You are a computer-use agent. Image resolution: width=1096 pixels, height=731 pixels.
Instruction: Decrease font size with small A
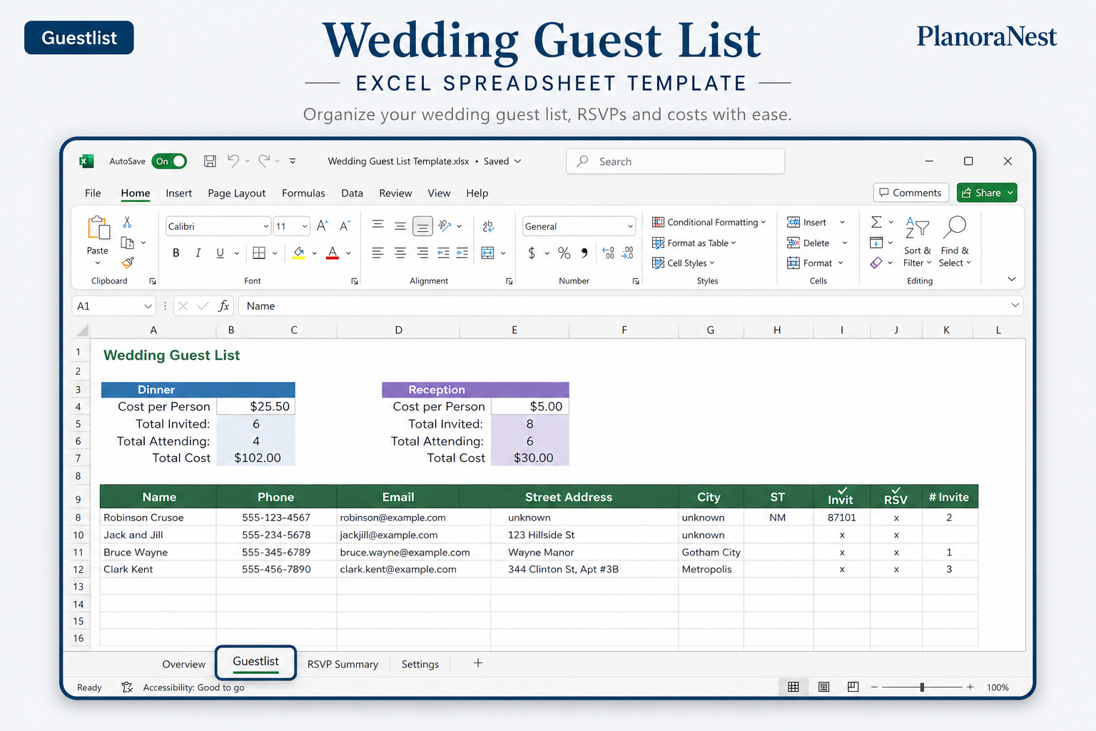pos(345,226)
